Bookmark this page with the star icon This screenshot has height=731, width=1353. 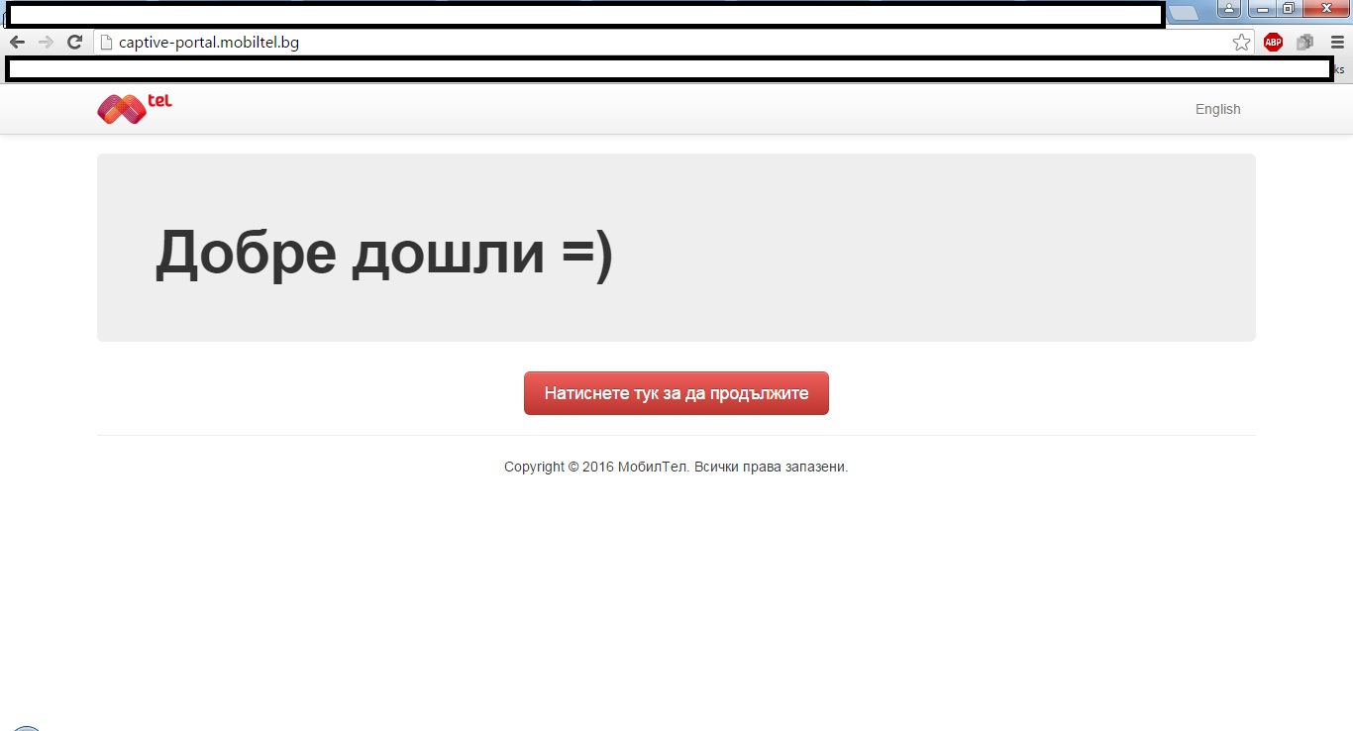(x=1241, y=43)
